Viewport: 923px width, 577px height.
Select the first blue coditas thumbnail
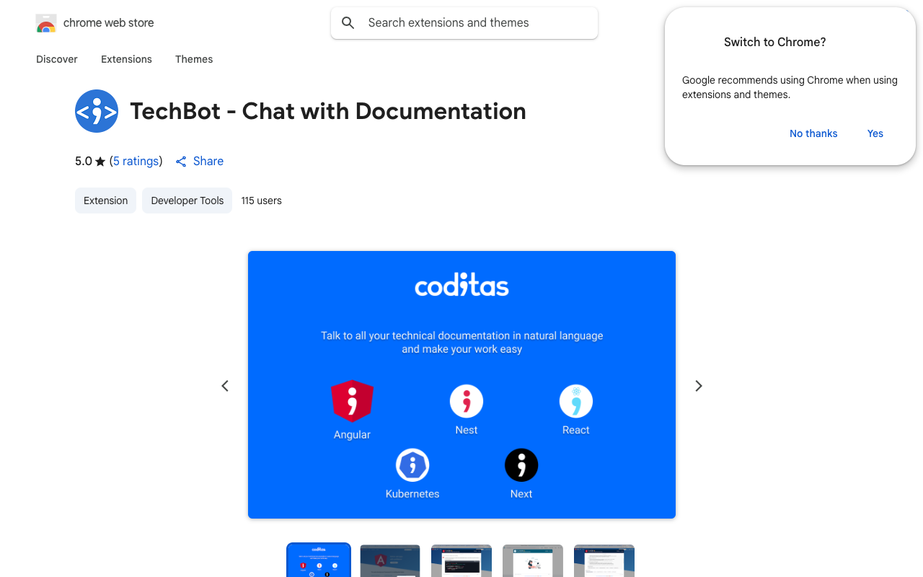coord(319,561)
